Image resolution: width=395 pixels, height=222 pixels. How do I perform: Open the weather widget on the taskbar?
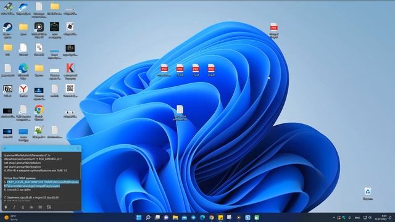tap(11, 218)
